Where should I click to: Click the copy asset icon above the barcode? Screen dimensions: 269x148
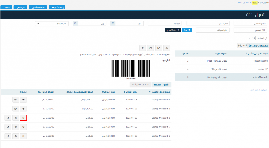(151, 48)
